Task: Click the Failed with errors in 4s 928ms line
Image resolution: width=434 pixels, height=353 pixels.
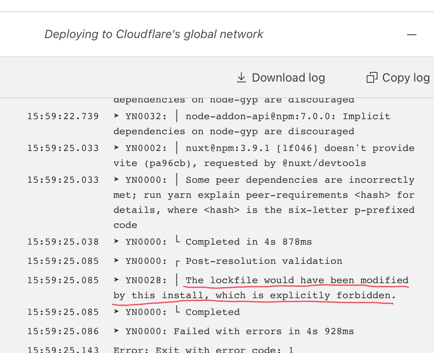Action: click(x=264, y=331)
